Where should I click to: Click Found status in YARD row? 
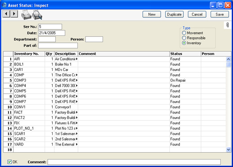pos(185,145)
